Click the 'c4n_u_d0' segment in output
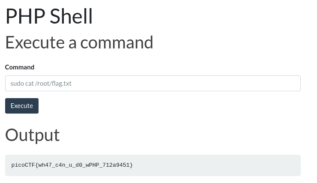Image resolution: width=317 pixels, height=183 pixels. coord(69,165)
